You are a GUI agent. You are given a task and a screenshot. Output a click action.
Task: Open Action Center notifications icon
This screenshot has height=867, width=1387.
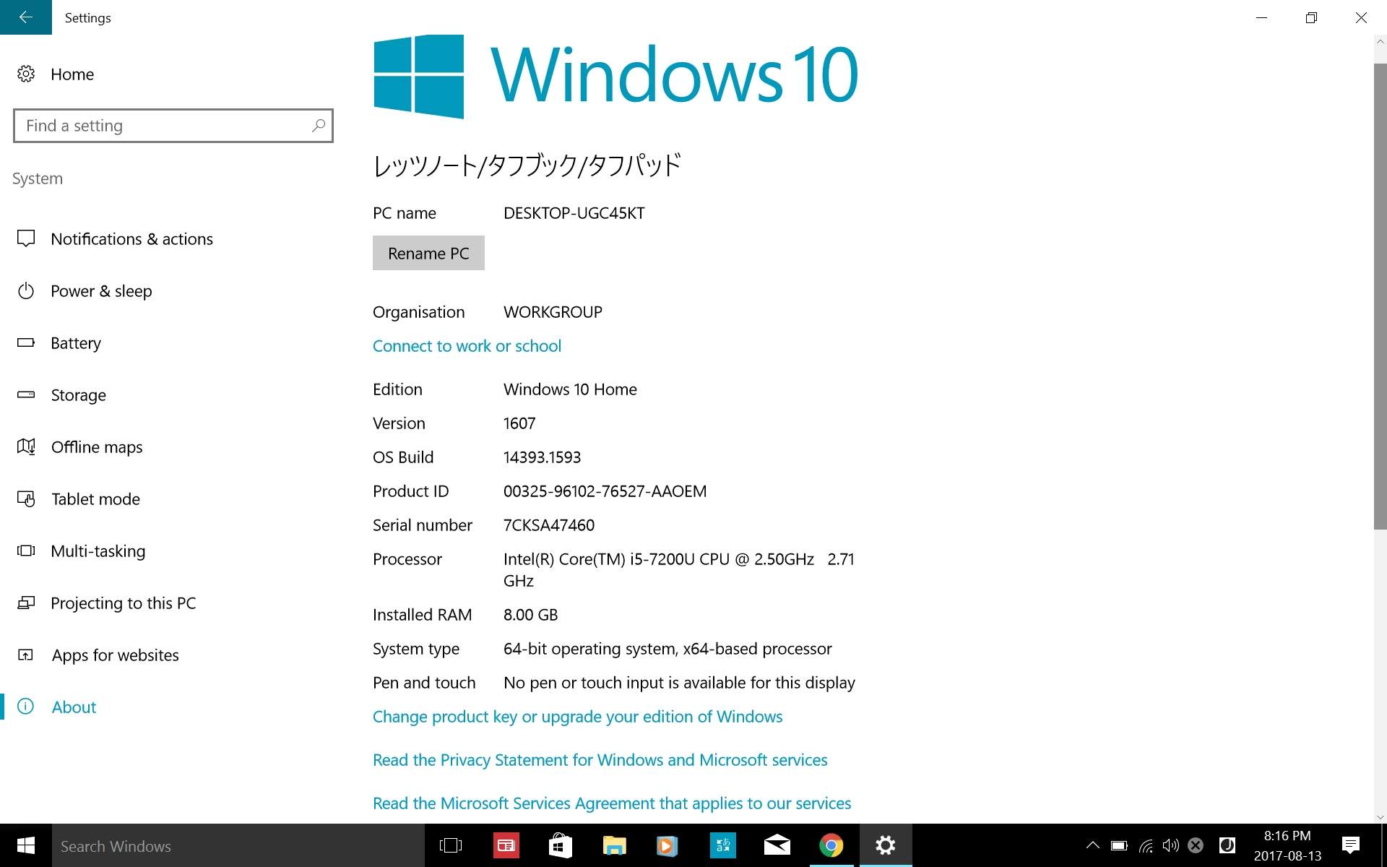tap(1350, 845)
